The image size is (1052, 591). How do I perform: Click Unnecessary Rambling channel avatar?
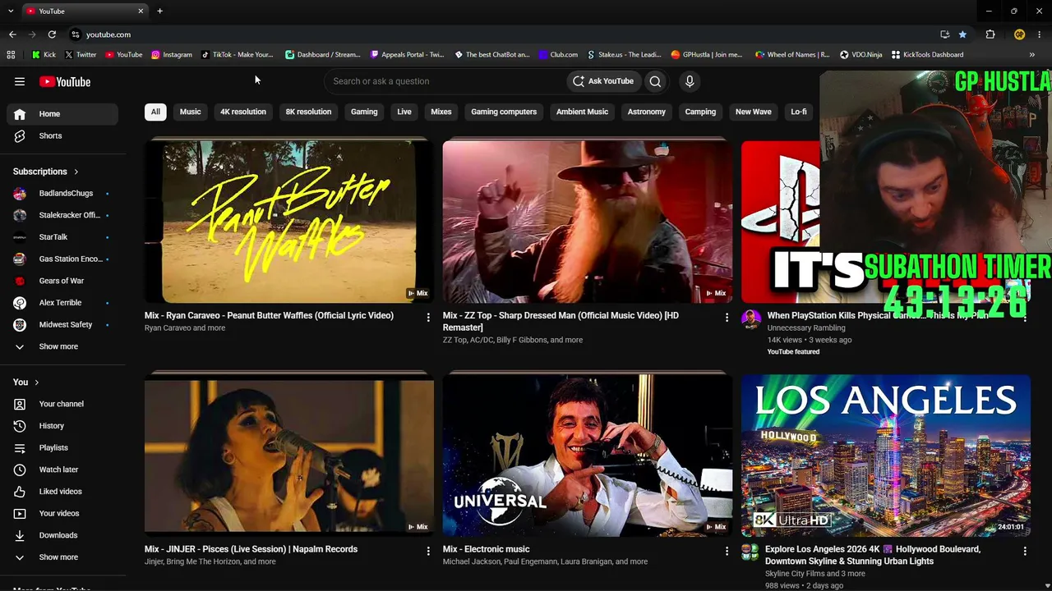[x=750, y=320]
